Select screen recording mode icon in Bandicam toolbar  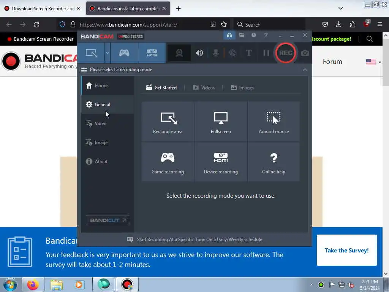click(91, 53)
